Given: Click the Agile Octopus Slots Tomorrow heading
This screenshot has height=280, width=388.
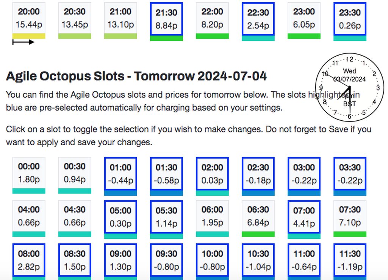Looking at the screenshot, I should click(136, 76).
